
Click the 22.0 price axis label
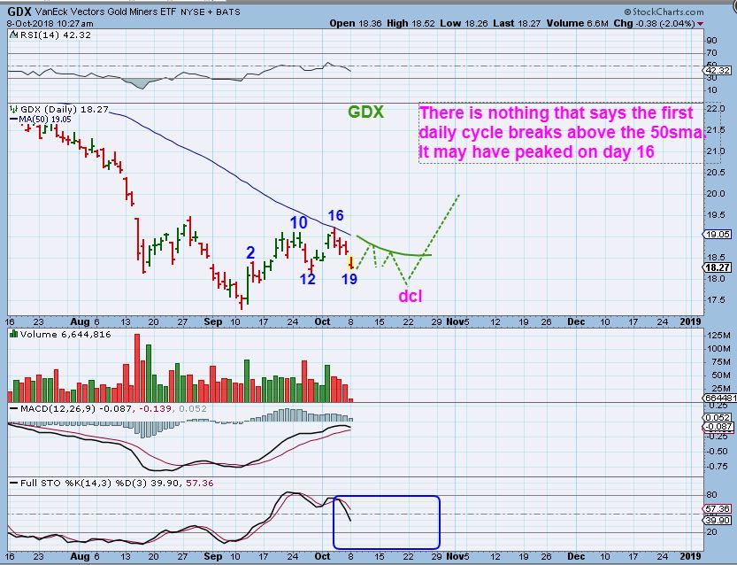point(717,109)
